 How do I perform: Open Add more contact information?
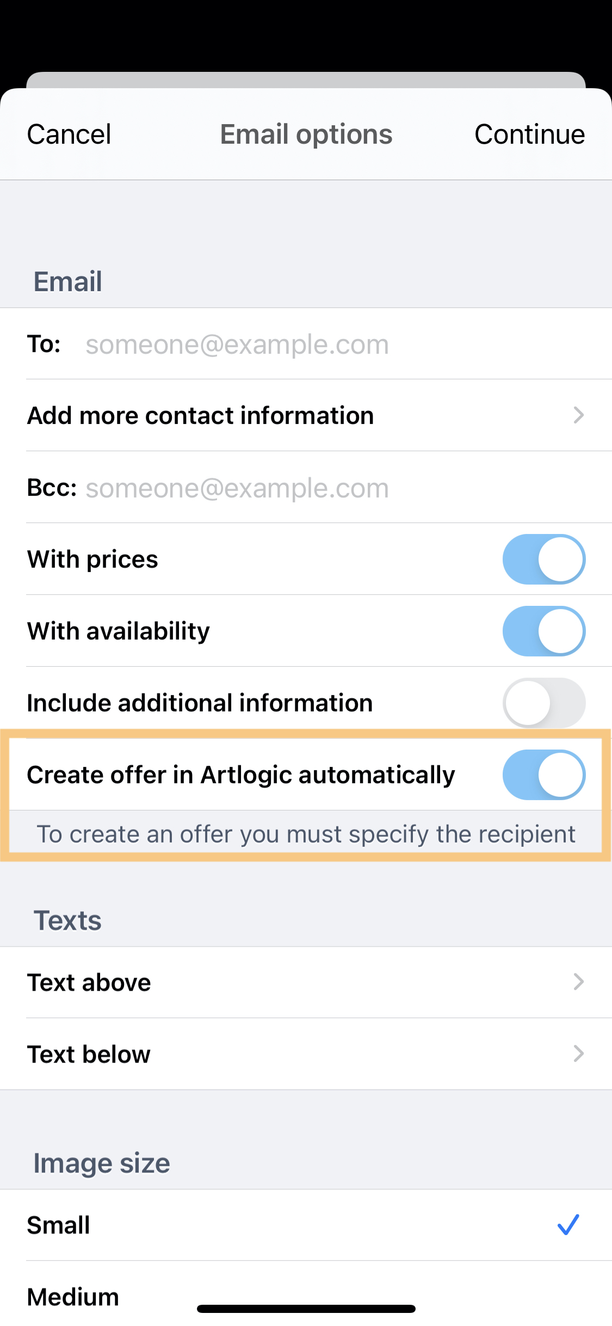(201, 416)
